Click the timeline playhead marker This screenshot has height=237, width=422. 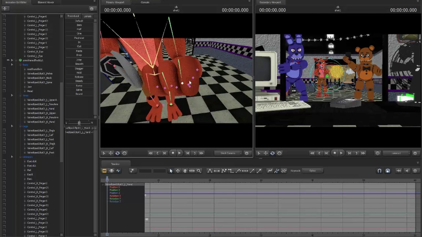point(107,179)
